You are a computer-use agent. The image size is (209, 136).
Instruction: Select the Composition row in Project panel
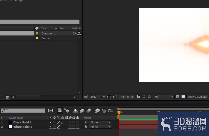point(39,33)
